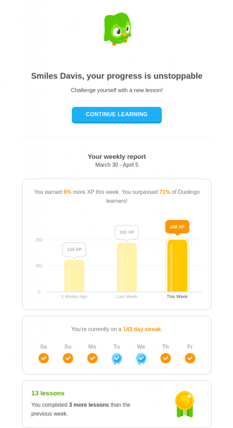
Task: Click the Monday streak checkmark
Action: coord(92,358)
